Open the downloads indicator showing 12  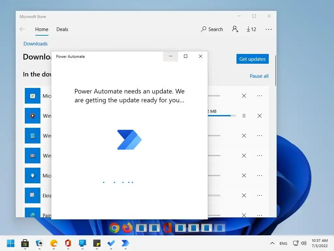pos(251,29)
